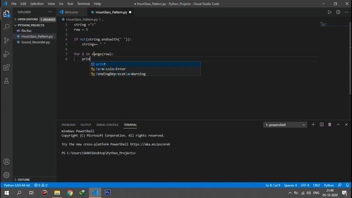Click CRLF line ending selector
The image size is (352, 198).
pos(316,185)
